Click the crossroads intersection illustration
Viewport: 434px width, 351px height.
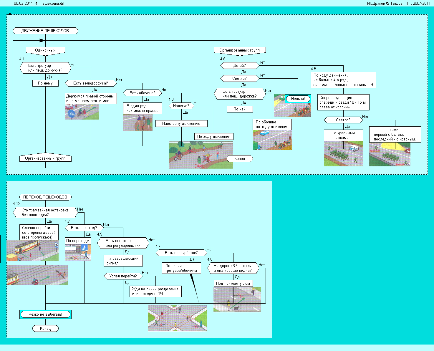click(x=177, y=318)
